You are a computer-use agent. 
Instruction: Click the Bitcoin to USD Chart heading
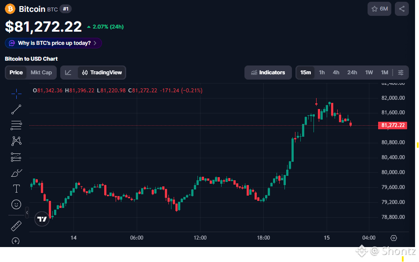(x=31, y=59)
